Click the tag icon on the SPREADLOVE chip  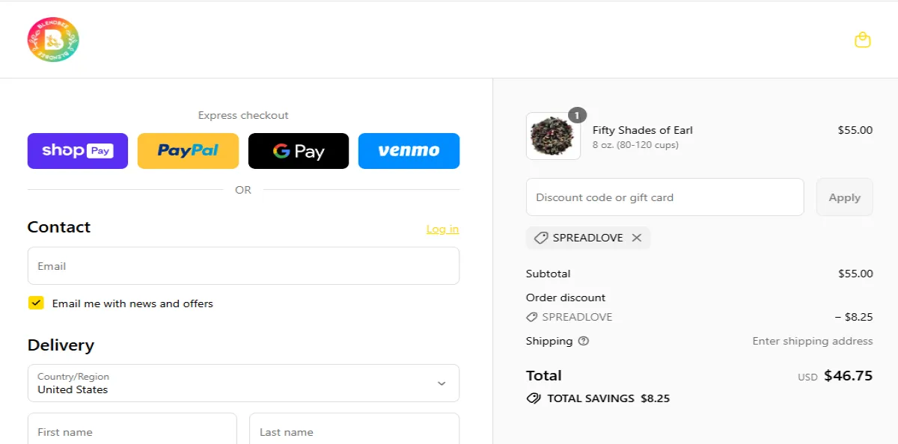540,238
